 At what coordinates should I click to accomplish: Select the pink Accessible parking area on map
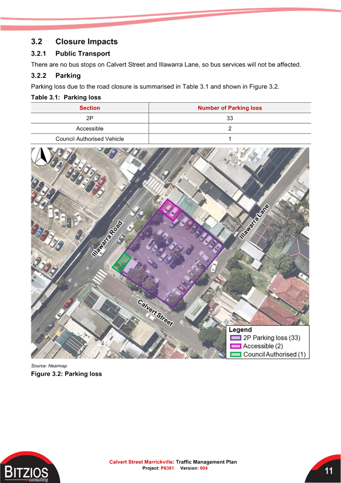(x=170, y=210)
